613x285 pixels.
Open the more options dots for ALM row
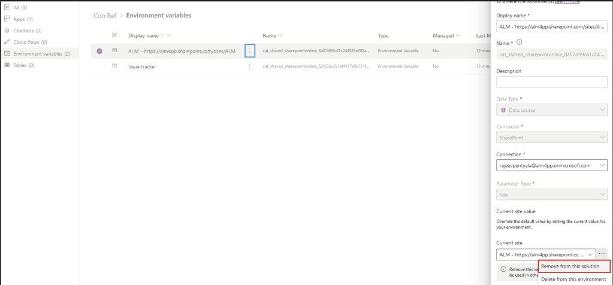tap(250, 51)
